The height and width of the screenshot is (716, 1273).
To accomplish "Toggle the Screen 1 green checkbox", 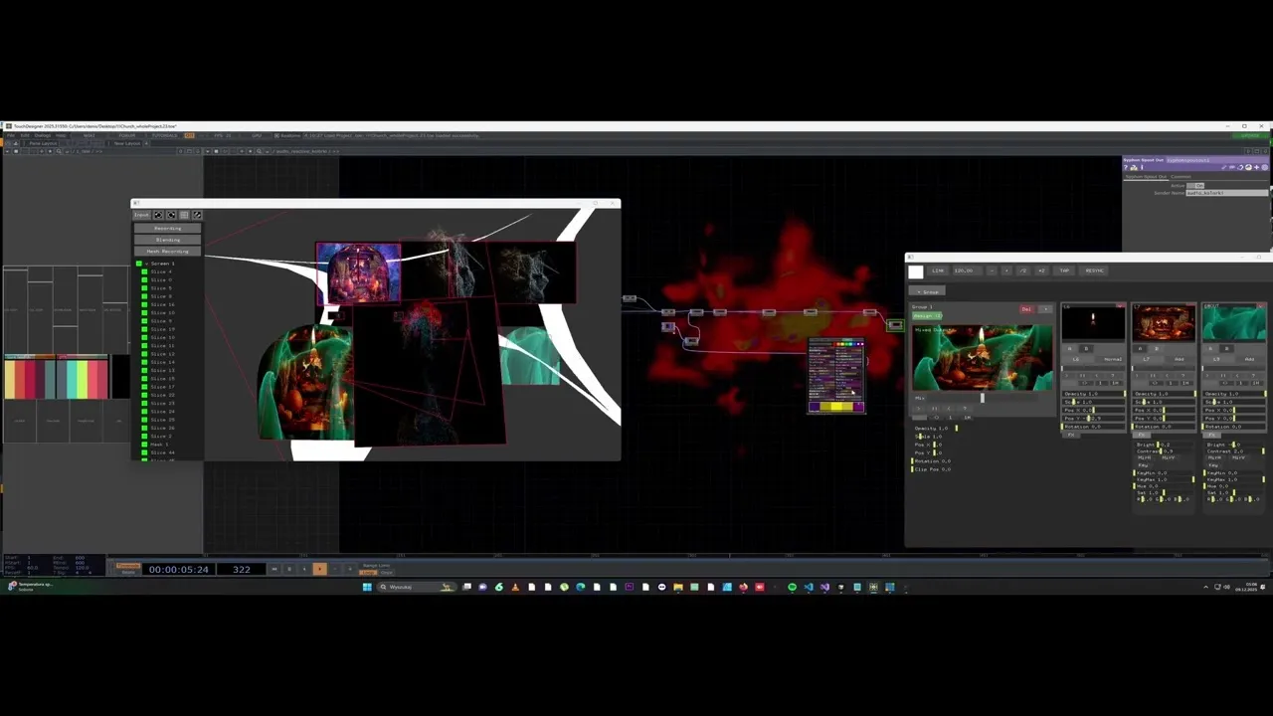I will (x=139, y=264).
